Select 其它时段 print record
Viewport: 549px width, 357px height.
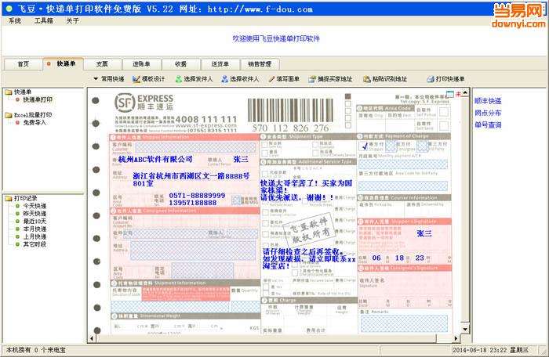click(35, 244)
